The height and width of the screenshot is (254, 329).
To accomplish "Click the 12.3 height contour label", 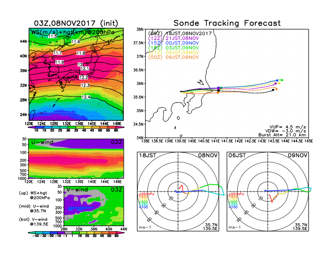I will point(85,85).
